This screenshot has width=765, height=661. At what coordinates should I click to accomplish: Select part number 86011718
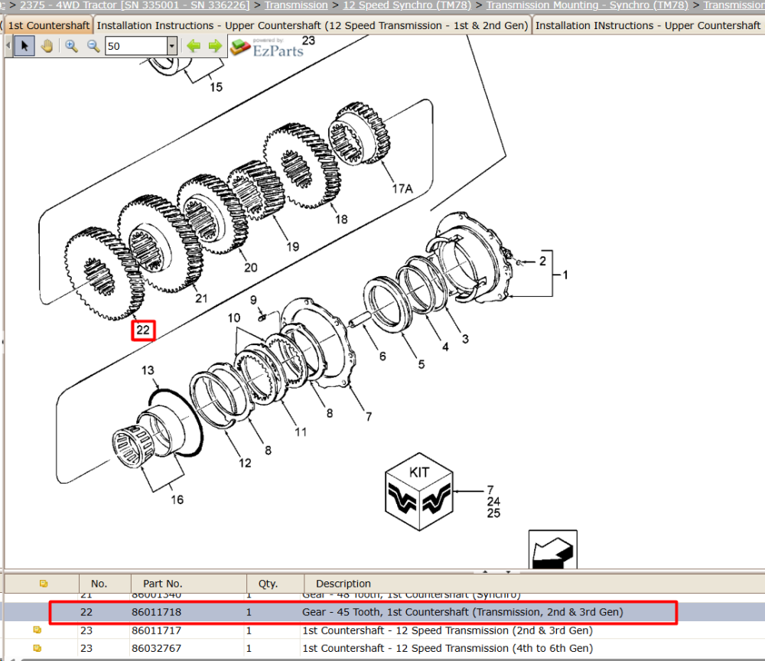click(156, 612)
